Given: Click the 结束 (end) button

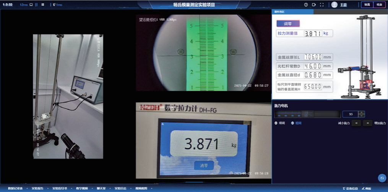Looking at the screenshot, I should tap(379, 5).
